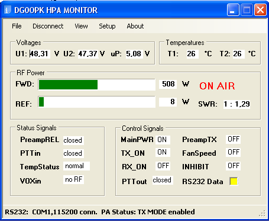
Task: Click the PreampREL status field 'closed'
Action: pyautogui.click(x=73, y=140)
